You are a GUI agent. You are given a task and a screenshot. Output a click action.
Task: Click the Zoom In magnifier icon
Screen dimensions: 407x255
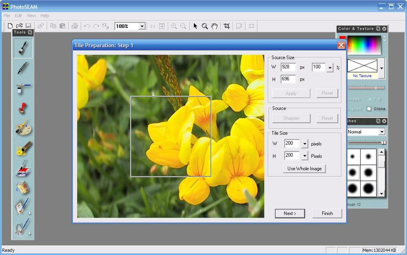click(x=174, y=26)
